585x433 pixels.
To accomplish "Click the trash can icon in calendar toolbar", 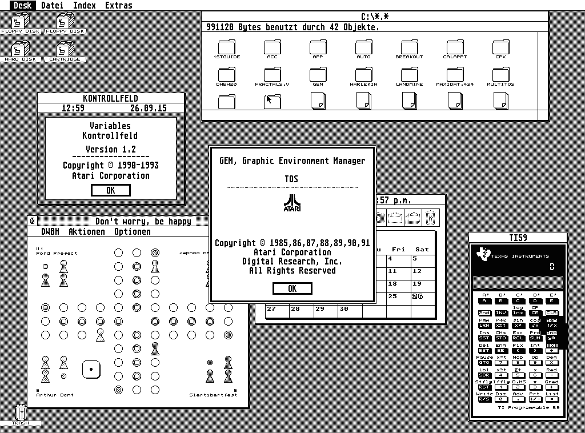I will point(430,218).
